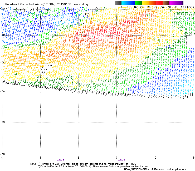The height and width of the screenshot is (171, 195).
Task: Click longitude axis label '12'
Action: click(x=155, y=158)
